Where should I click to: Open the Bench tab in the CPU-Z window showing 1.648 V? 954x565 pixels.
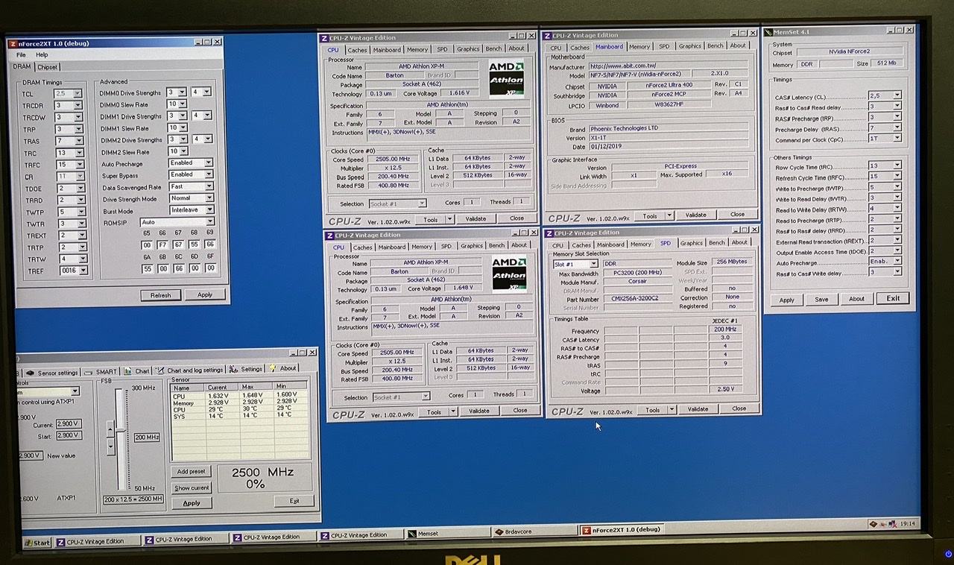(x=496, y=245)
